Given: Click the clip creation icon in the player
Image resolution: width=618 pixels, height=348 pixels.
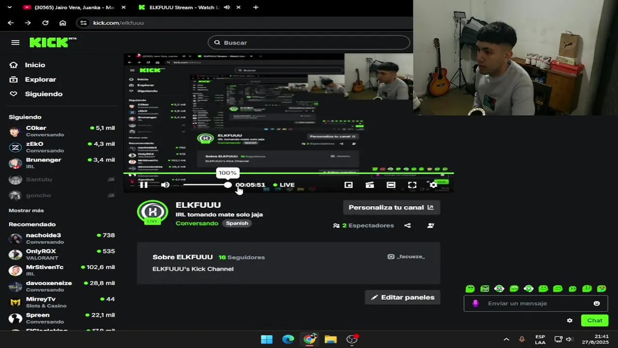Looking at the screenshot, I should [x=370, y=185].
